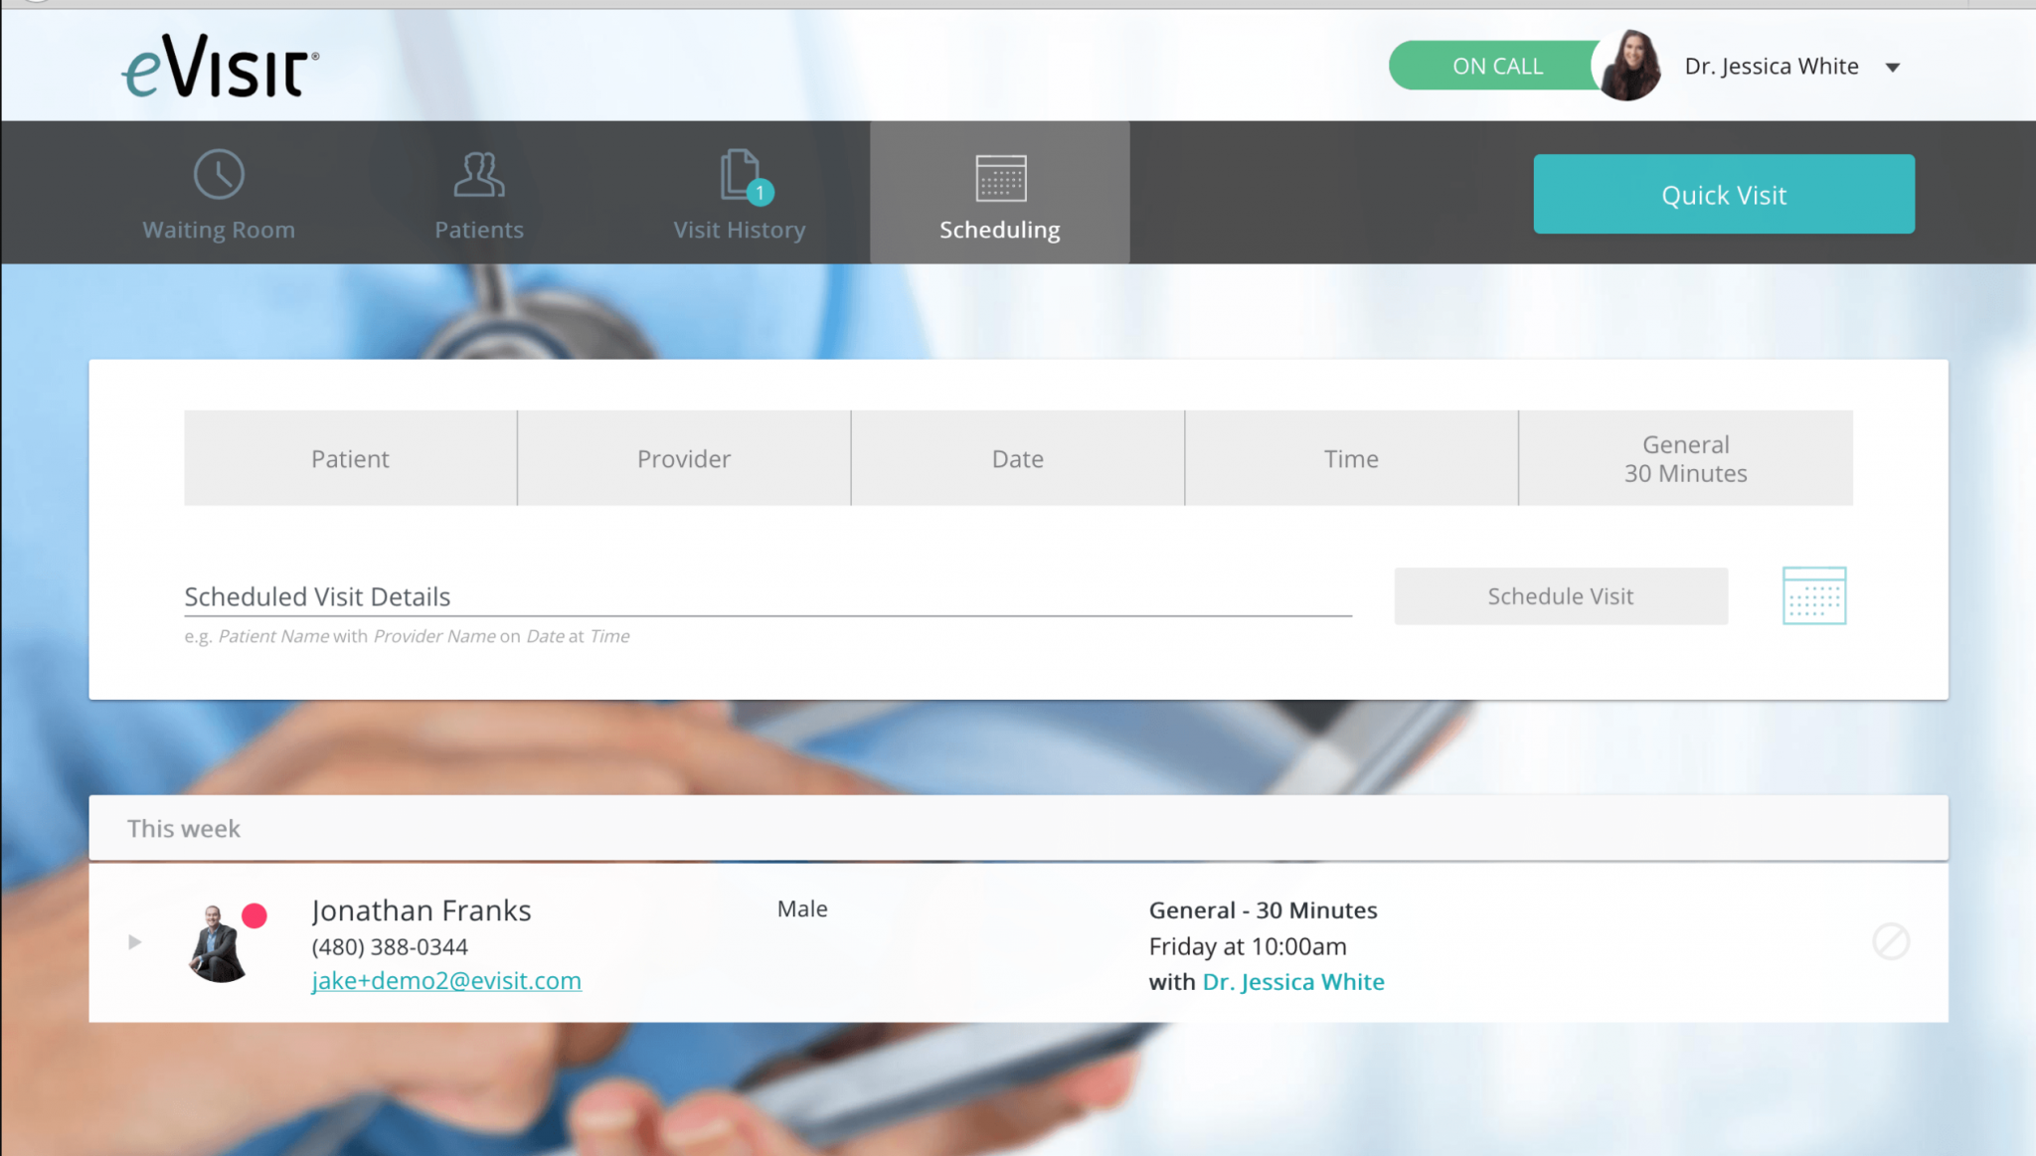Select the Time step in scheduling bar
Image resolution: width=2036 pixels, height=1156 pixels.
[x=1351, y=458]
